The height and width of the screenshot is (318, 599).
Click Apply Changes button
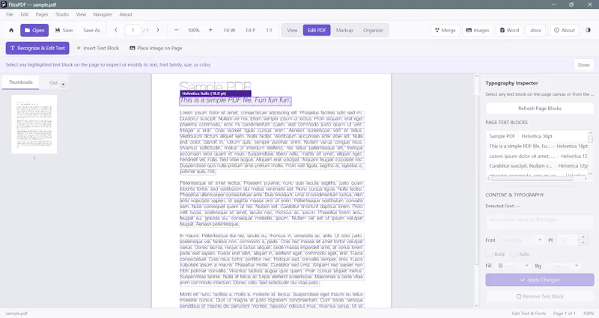(539, 280)
